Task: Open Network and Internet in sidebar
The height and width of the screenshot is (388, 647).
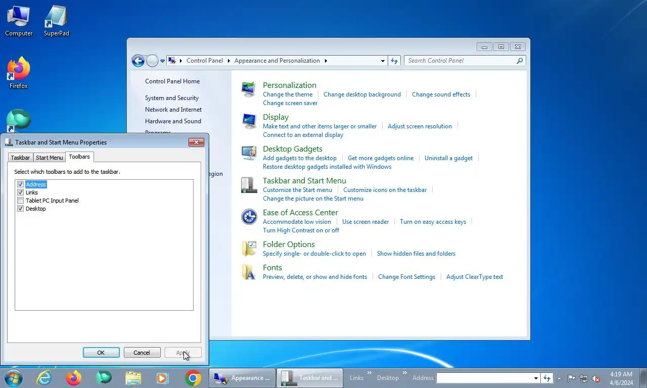Action: click(173, 110)
